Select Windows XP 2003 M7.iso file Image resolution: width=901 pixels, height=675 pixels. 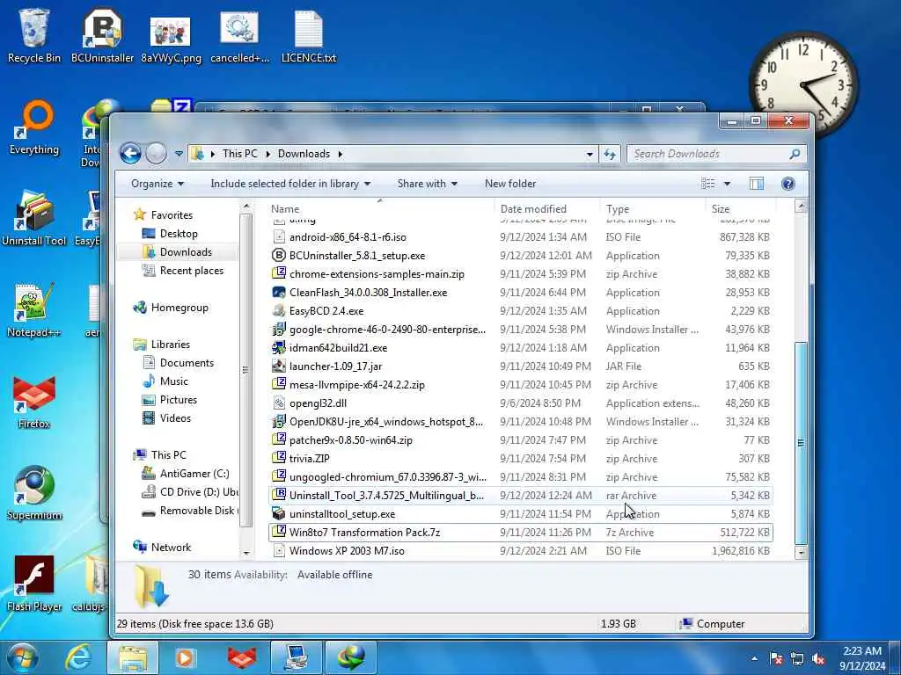coord(521,550)
